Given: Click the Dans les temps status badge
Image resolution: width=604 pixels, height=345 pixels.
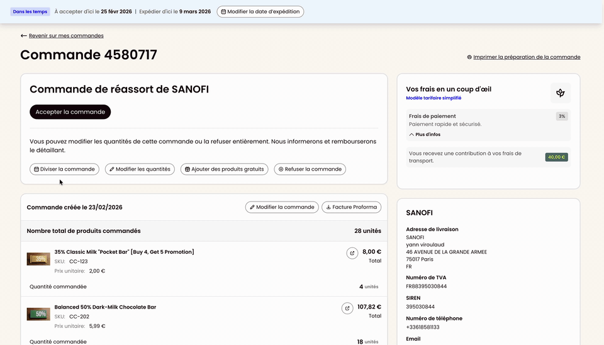Looking at the screenshot, I should coord(30,11).
